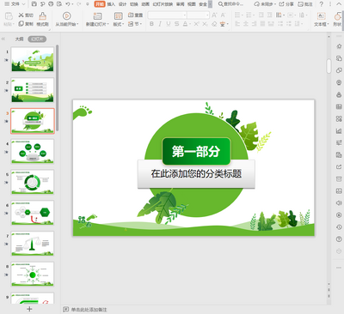Click the editor vertical scrollbar thumb
The height and width of the screenshot is (314, 344).
(329, 66)
